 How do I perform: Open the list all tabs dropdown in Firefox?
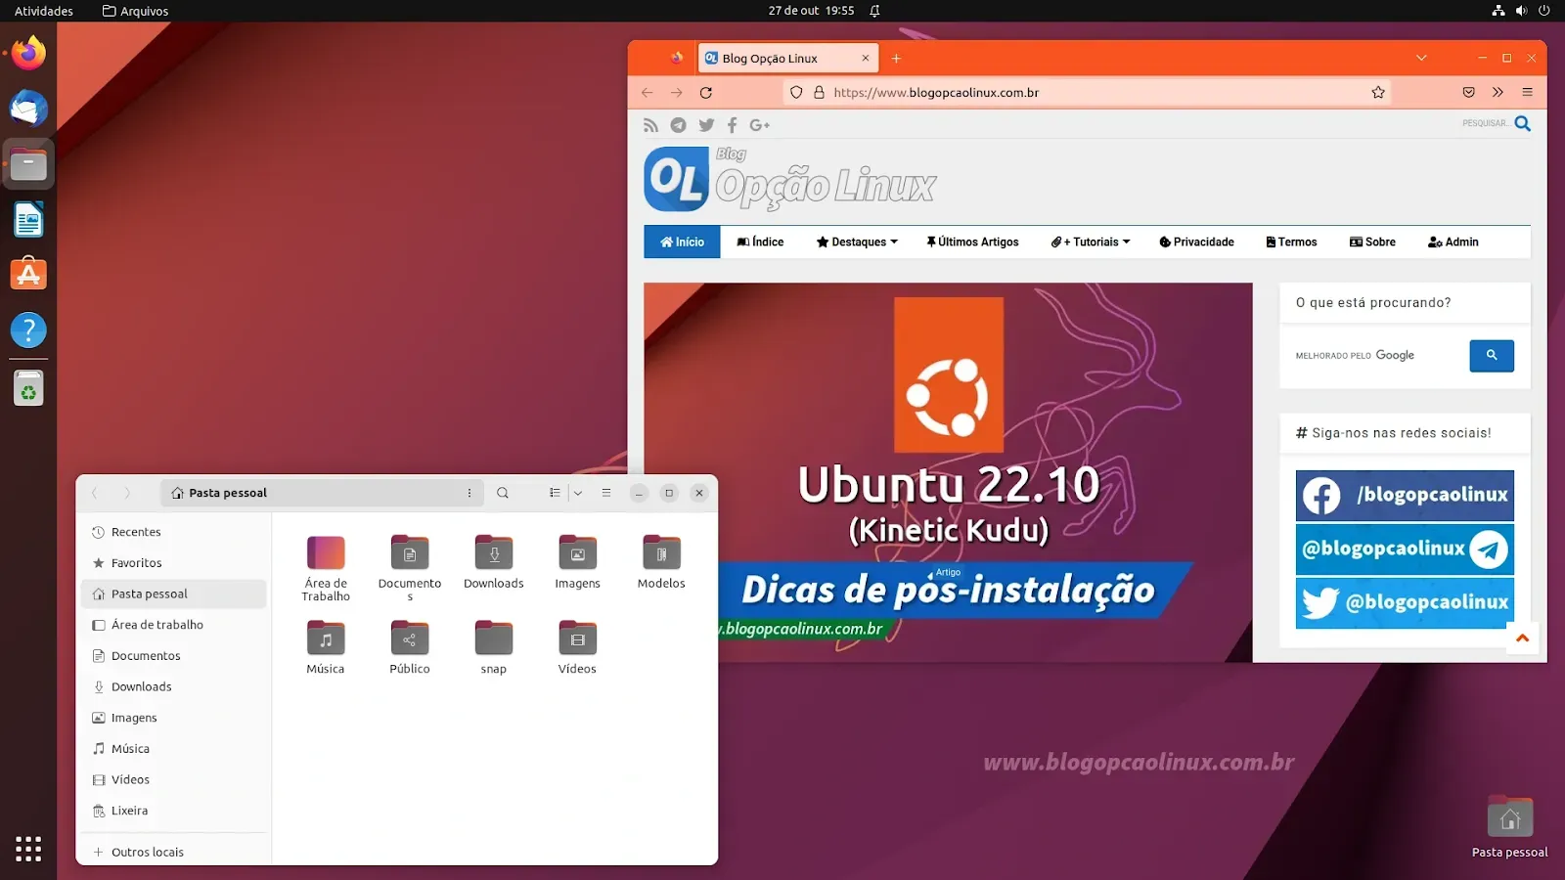tap(1421, 59)
